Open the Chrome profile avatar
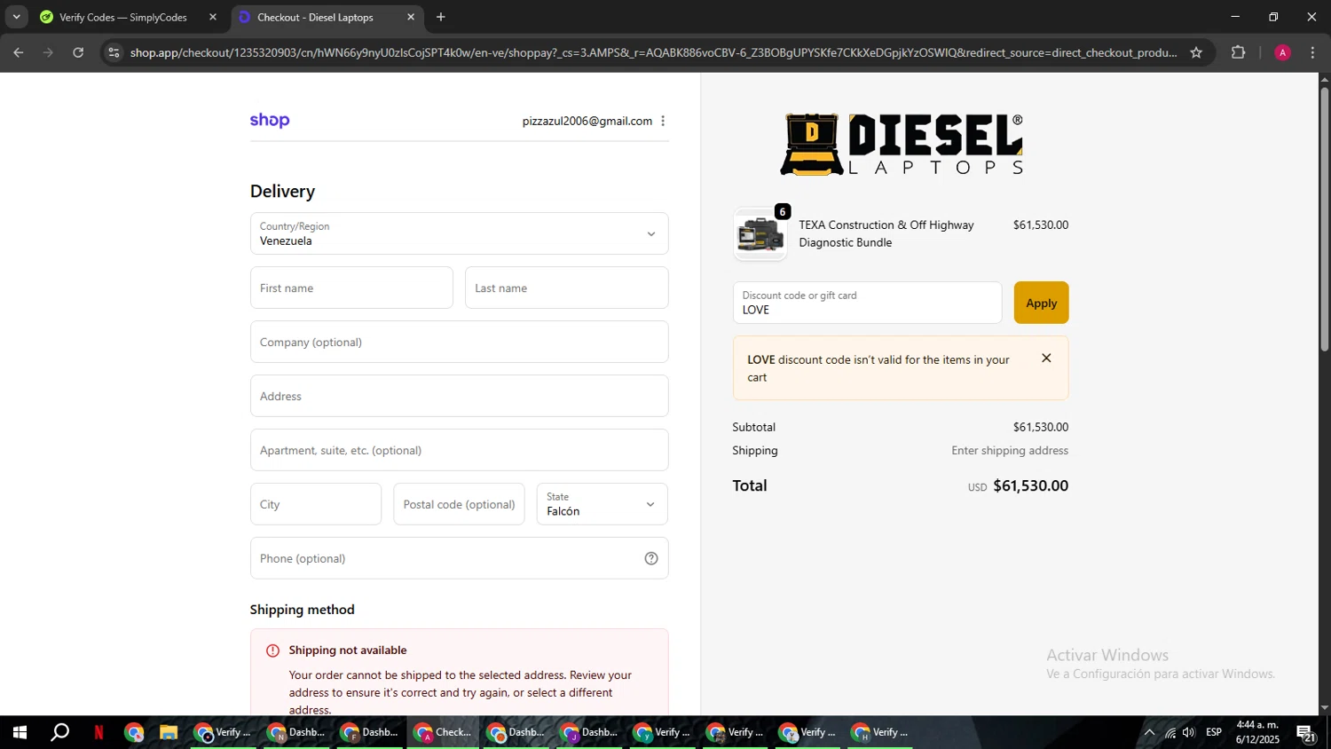 (1282, 52)
